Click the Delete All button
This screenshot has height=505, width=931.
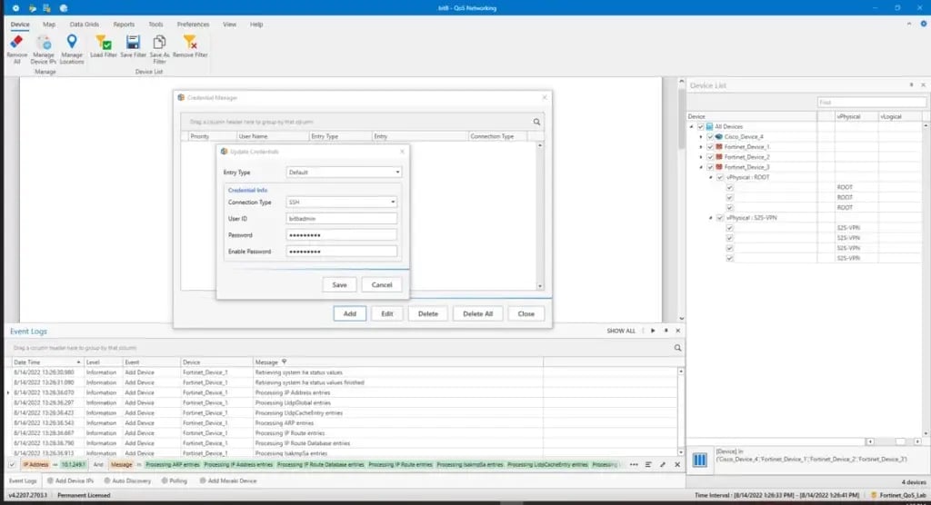click(x=478, y=313)
